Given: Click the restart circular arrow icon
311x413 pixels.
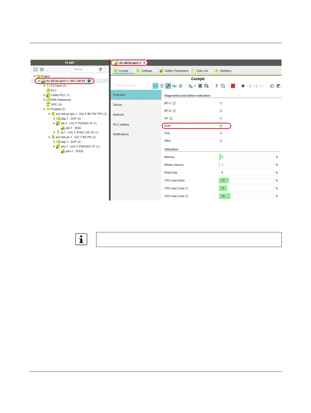Looking at the screenshot, I should click(x=272, y=86).
